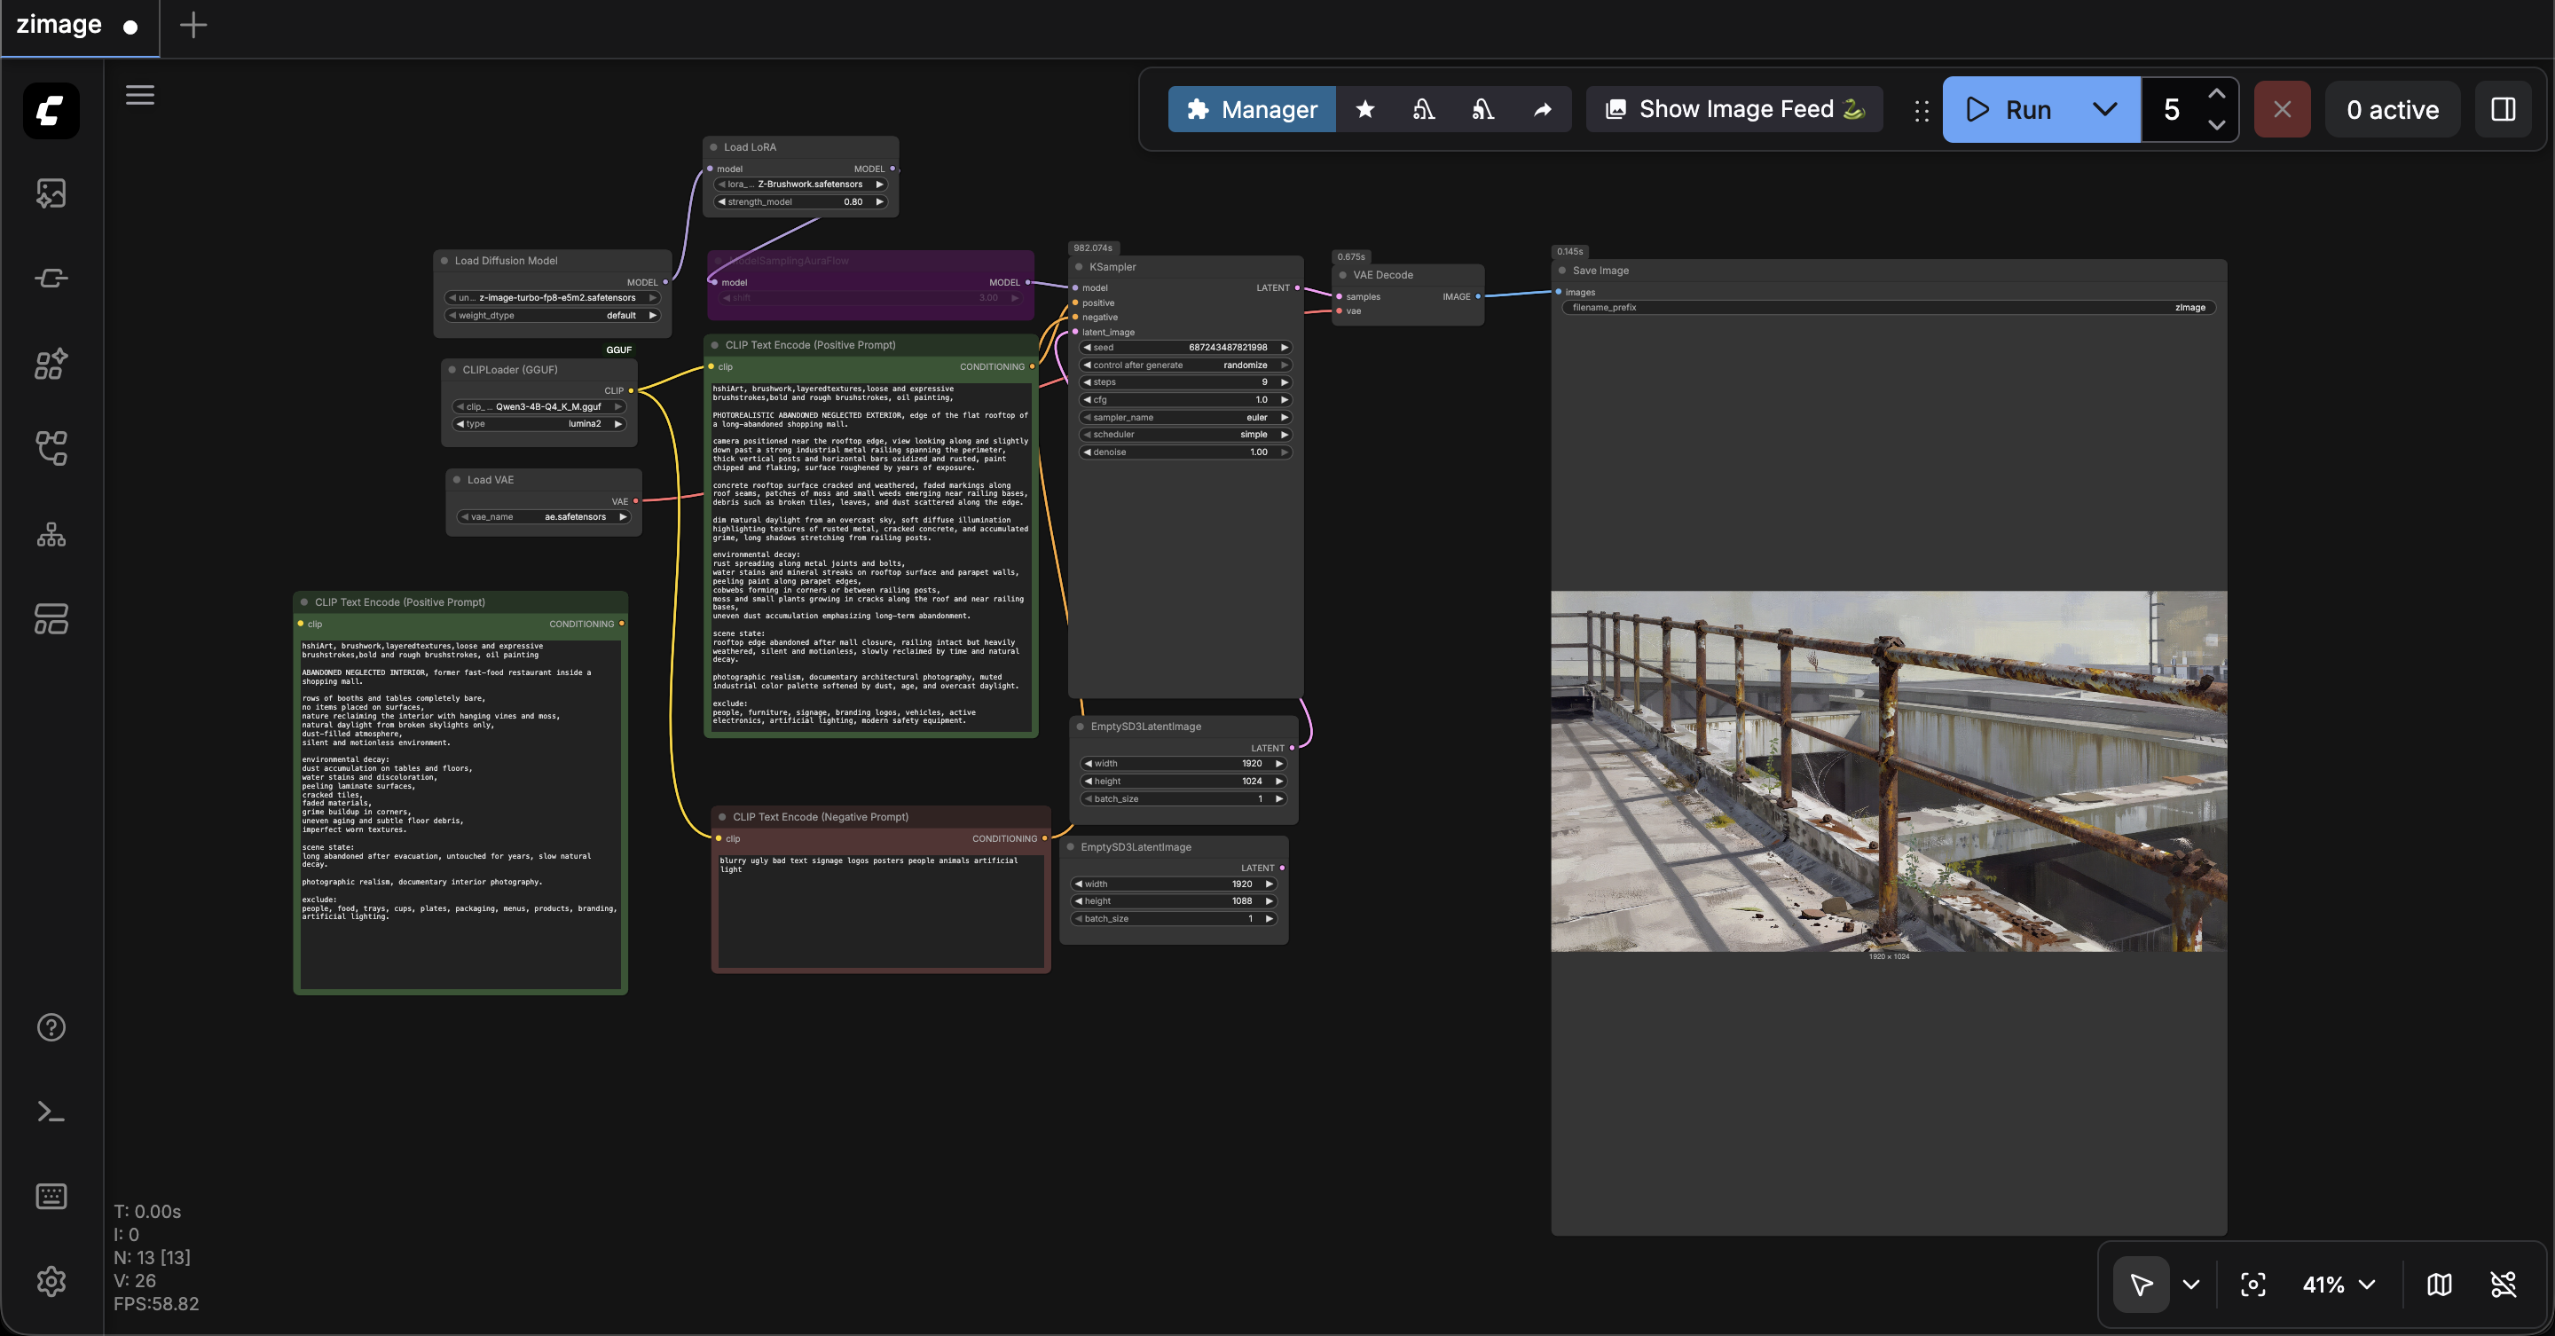Toggle the right side panel layout
The image size is (2555, 1336).
pyautogui.click(x=2503, y=109)
